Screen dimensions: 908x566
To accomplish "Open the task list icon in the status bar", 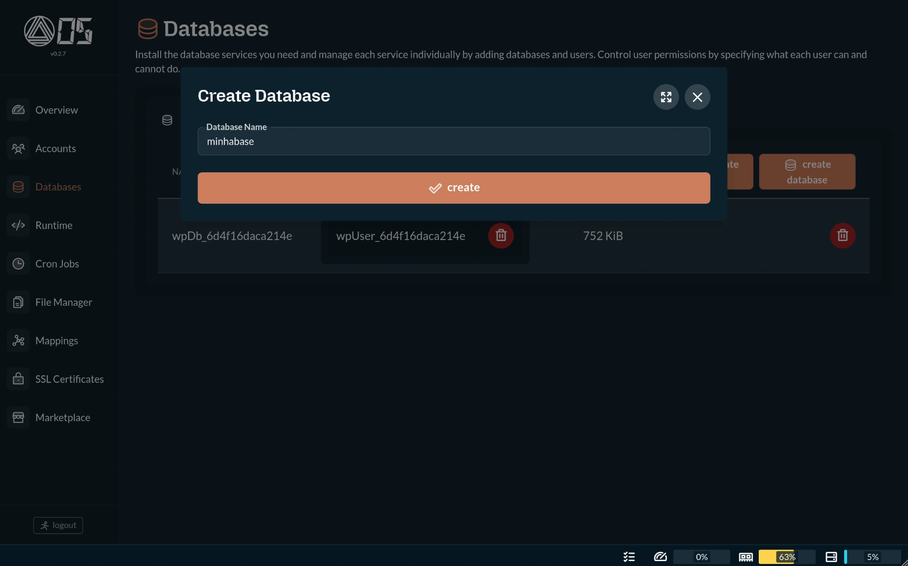I will coord(628,557).
